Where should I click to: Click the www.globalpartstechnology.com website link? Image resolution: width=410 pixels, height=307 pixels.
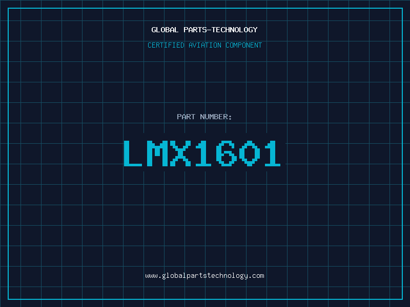(204, 276)
